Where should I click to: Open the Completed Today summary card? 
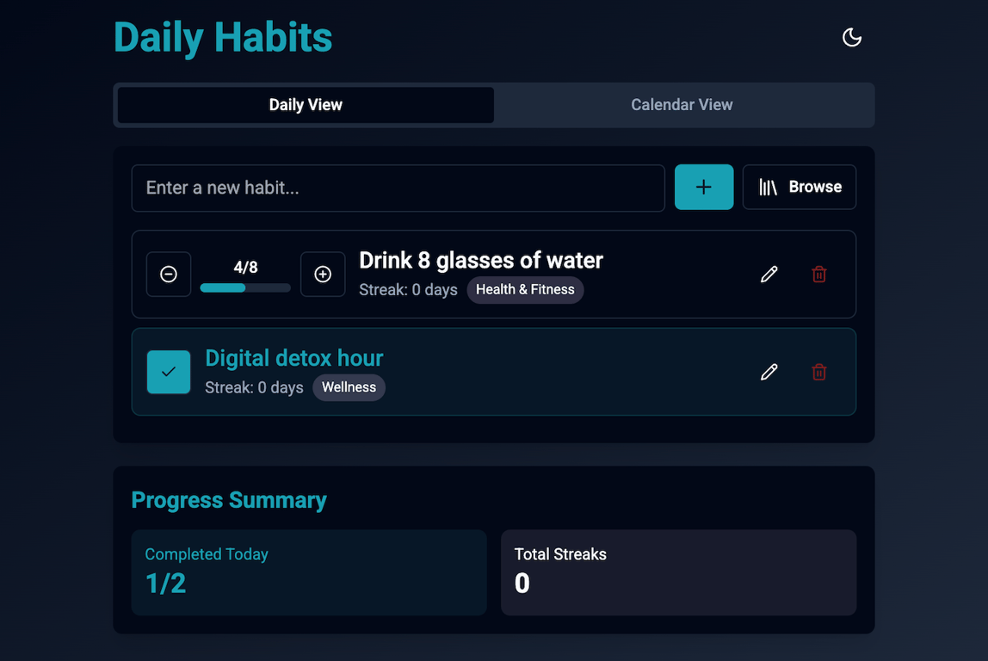tap(309, 572)
